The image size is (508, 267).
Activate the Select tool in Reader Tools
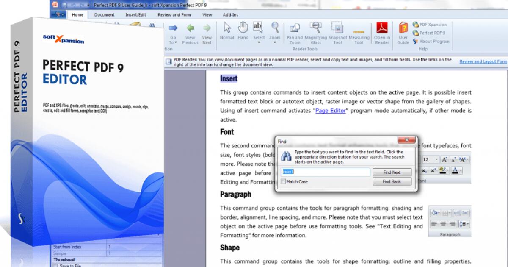point(258,30)
